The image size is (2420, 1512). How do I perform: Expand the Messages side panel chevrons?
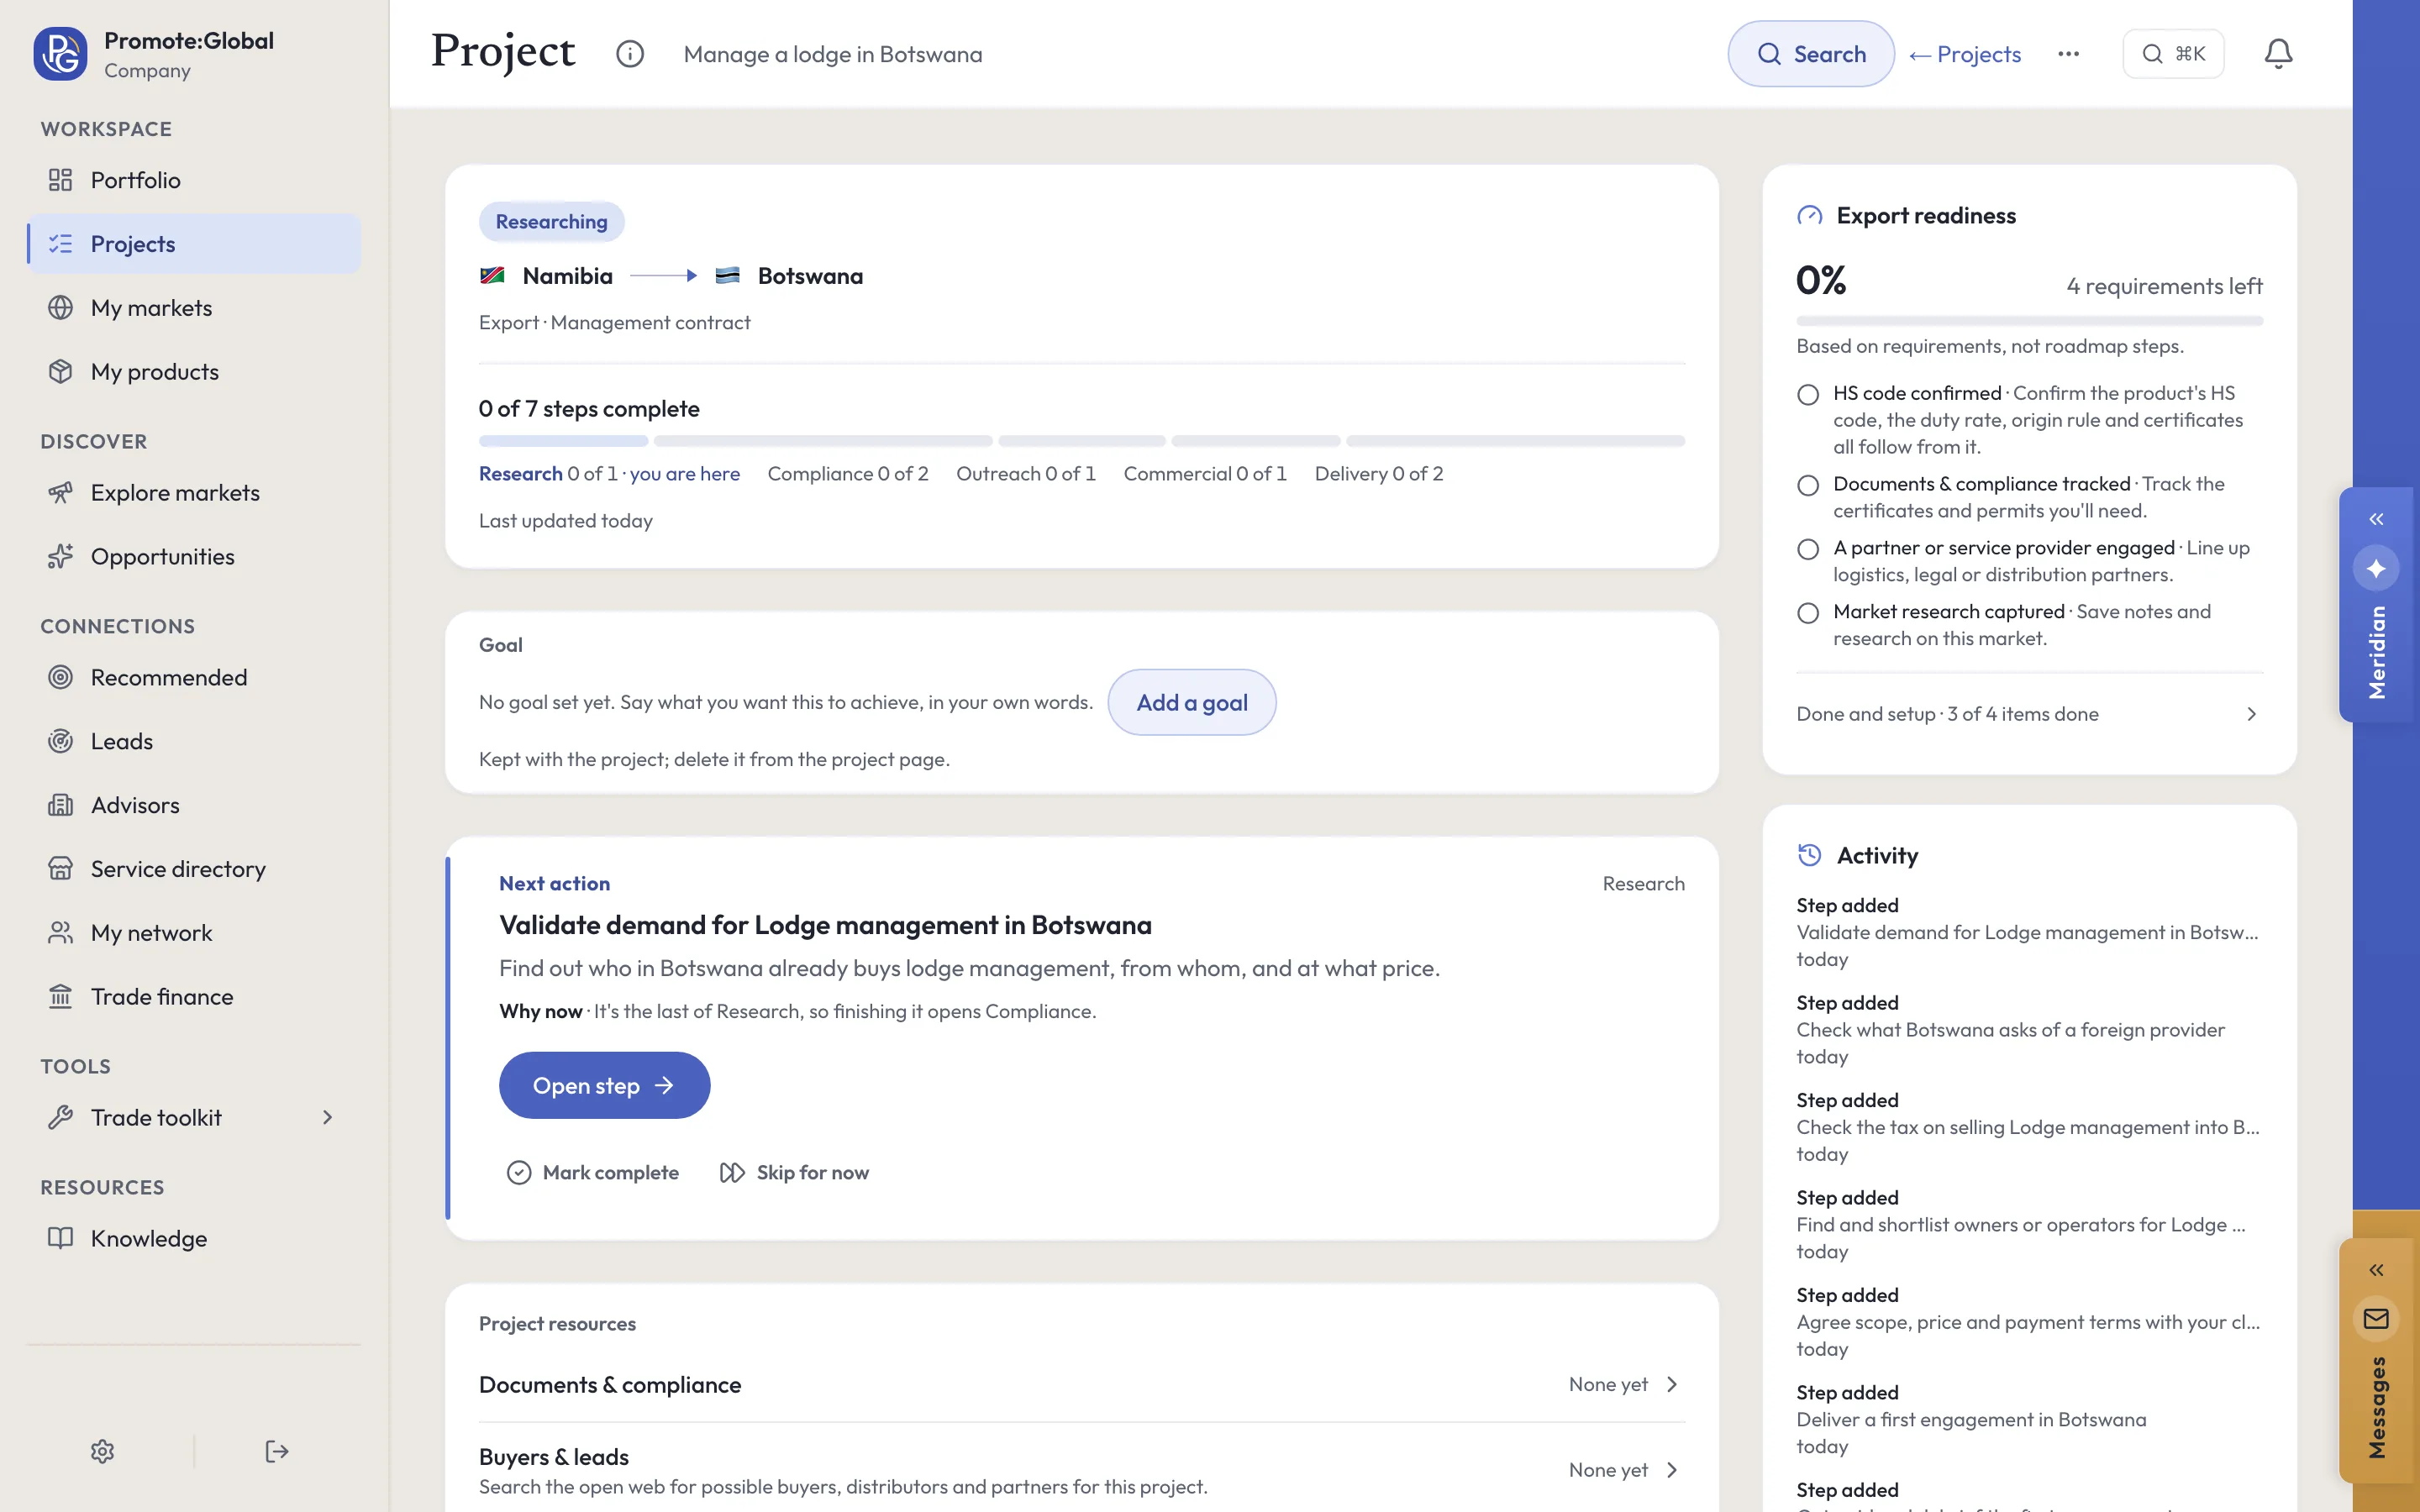click(x=2376, y=1270)
